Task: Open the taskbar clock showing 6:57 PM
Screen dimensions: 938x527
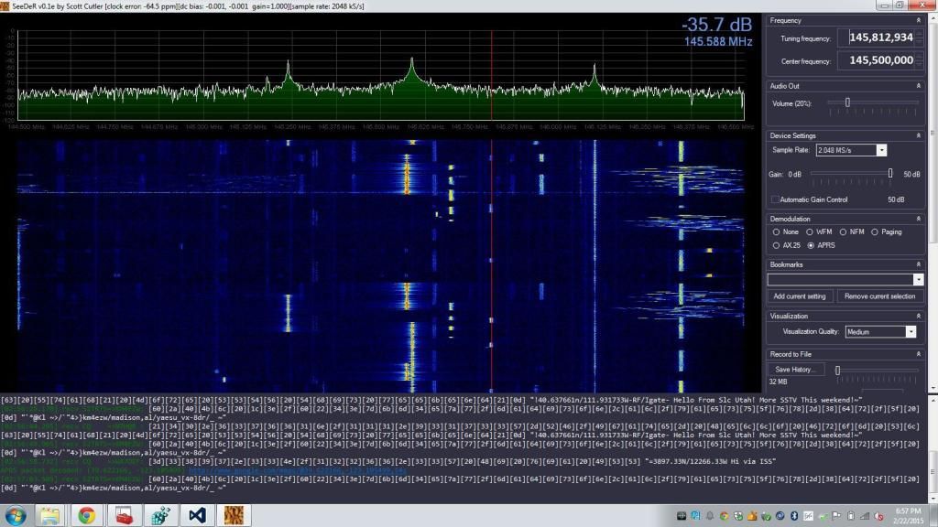Action: pyautogui.click(x=908, y=516)
